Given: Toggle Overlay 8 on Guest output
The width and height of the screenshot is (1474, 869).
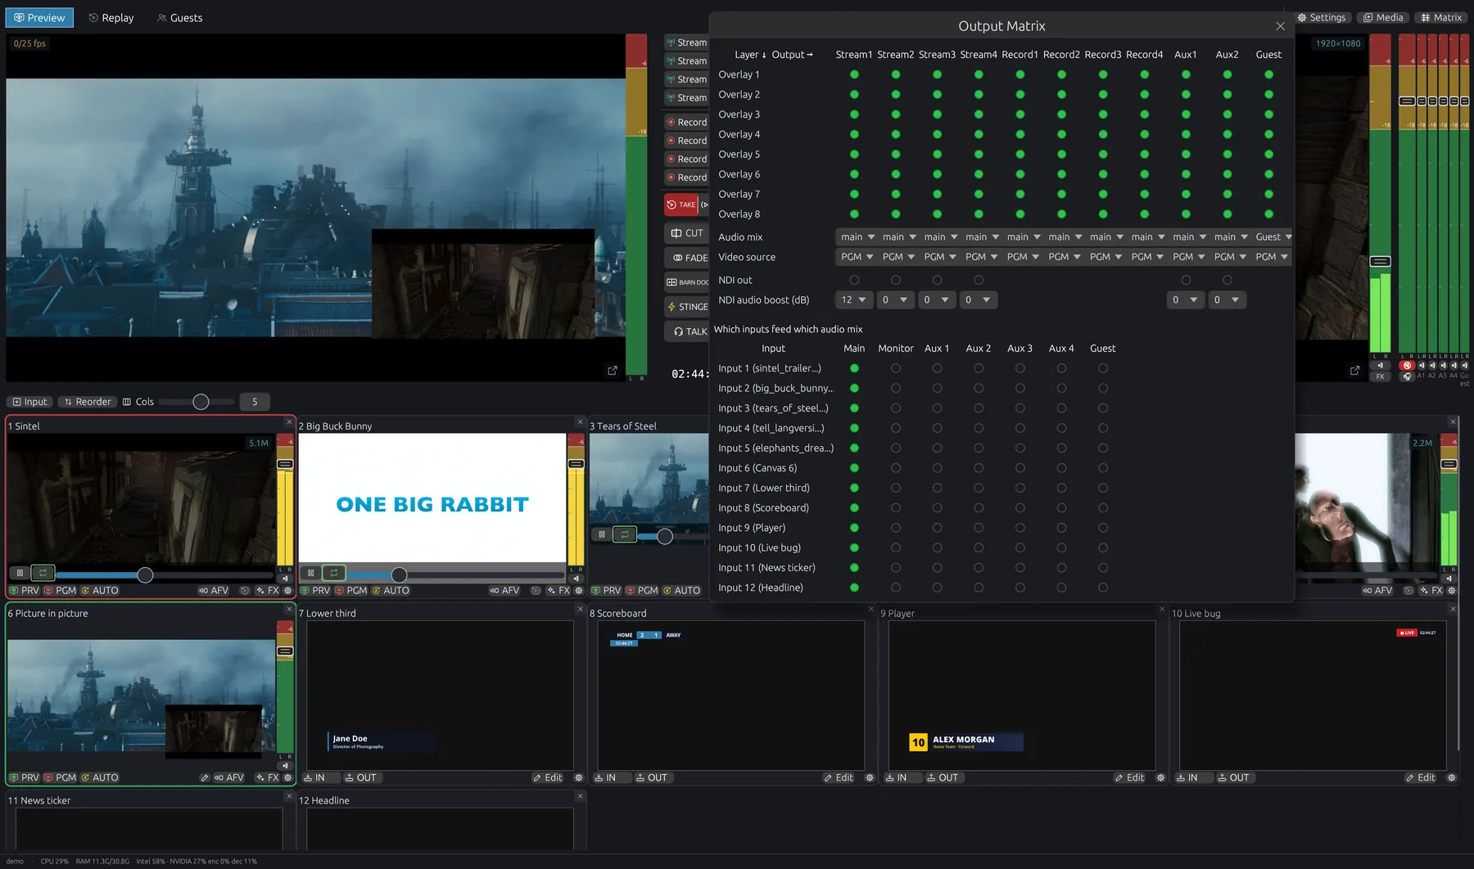Looking at the screenshot, I should 1268,214.
